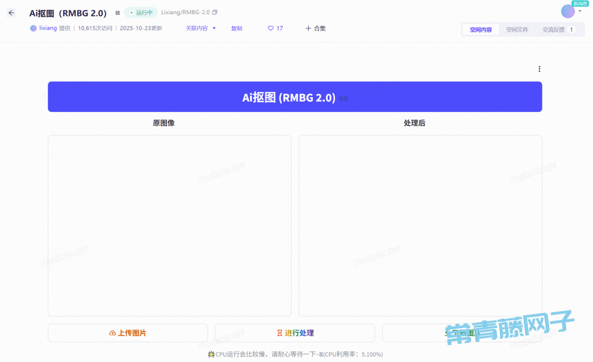
Task: Click the small square icon beside the title
Action: pyautogui.click(x=118, y=13)
